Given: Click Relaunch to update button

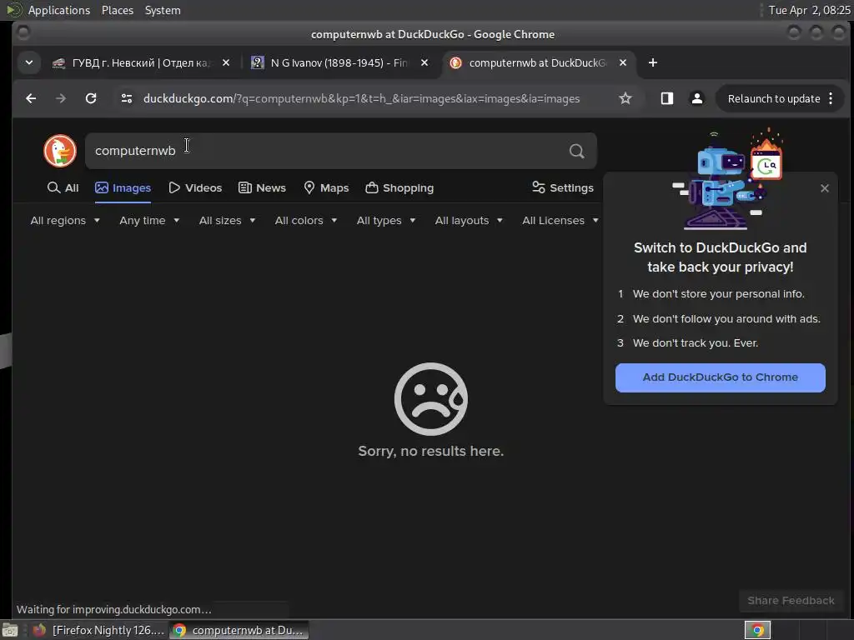Looking at the screenshot, I should click(773, 98).
